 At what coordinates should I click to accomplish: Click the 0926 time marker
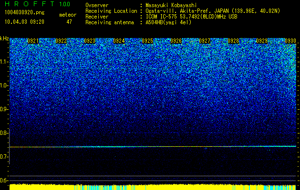(x=176, y=41)
